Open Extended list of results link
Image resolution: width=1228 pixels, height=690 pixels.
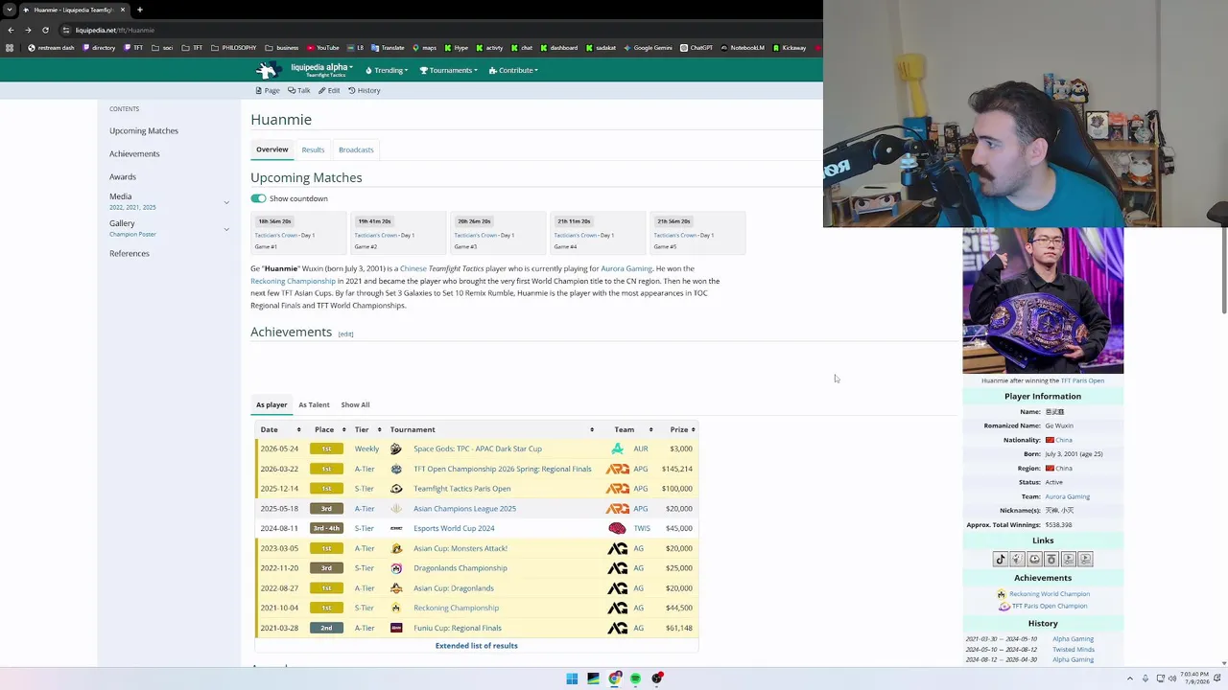[x=476, y=646]
